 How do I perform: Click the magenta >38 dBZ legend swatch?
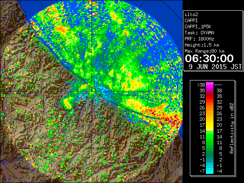click(x=210, y=85)
